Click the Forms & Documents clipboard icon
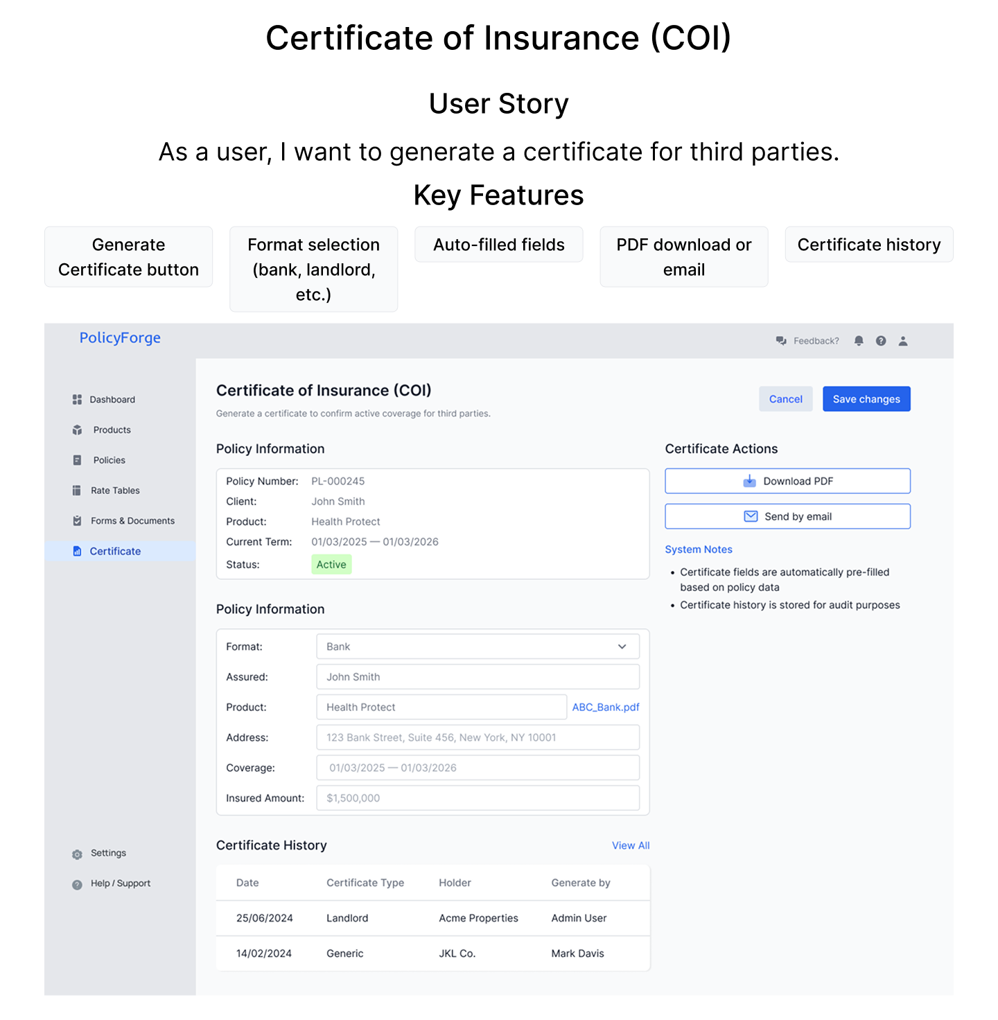This screenshot has width=998, height=1020. coord(77,521)
